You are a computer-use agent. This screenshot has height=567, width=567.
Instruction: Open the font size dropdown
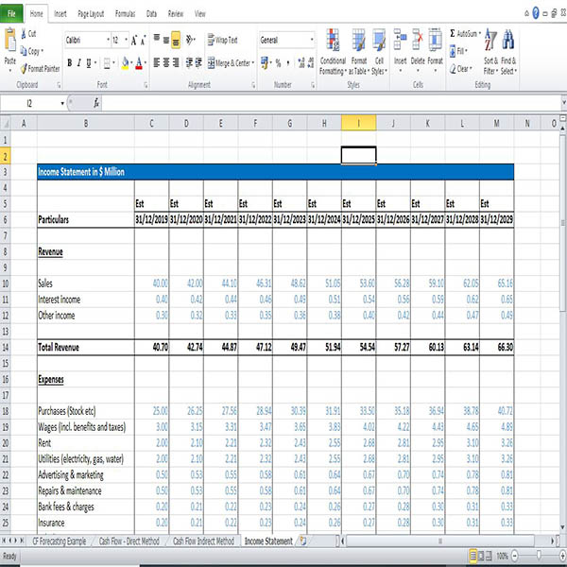(x=126, y=40)
